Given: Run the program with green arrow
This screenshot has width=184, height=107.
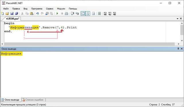Looking at the screenshot, I should [x=57, y=13].
